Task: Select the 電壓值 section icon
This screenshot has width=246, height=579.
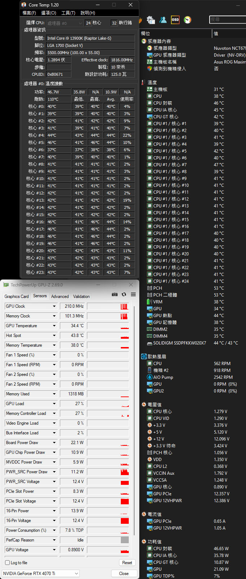Action: coord(144,404)
